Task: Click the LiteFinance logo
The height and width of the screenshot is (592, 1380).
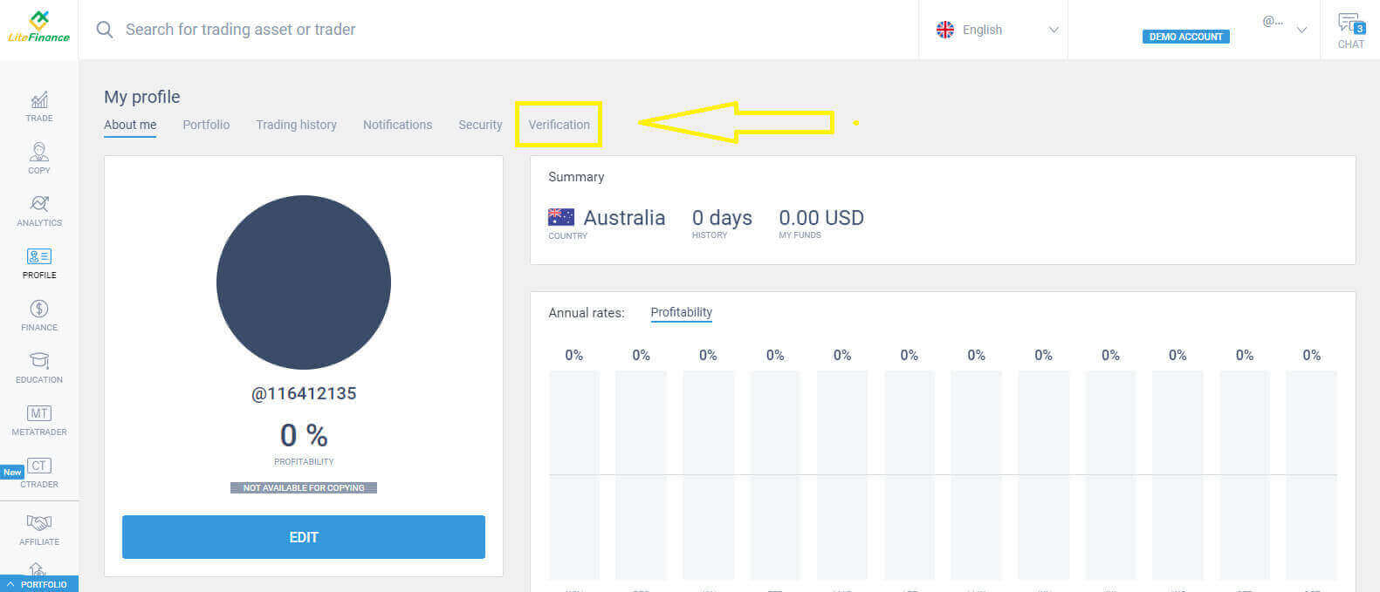Action: click(38, 28)
